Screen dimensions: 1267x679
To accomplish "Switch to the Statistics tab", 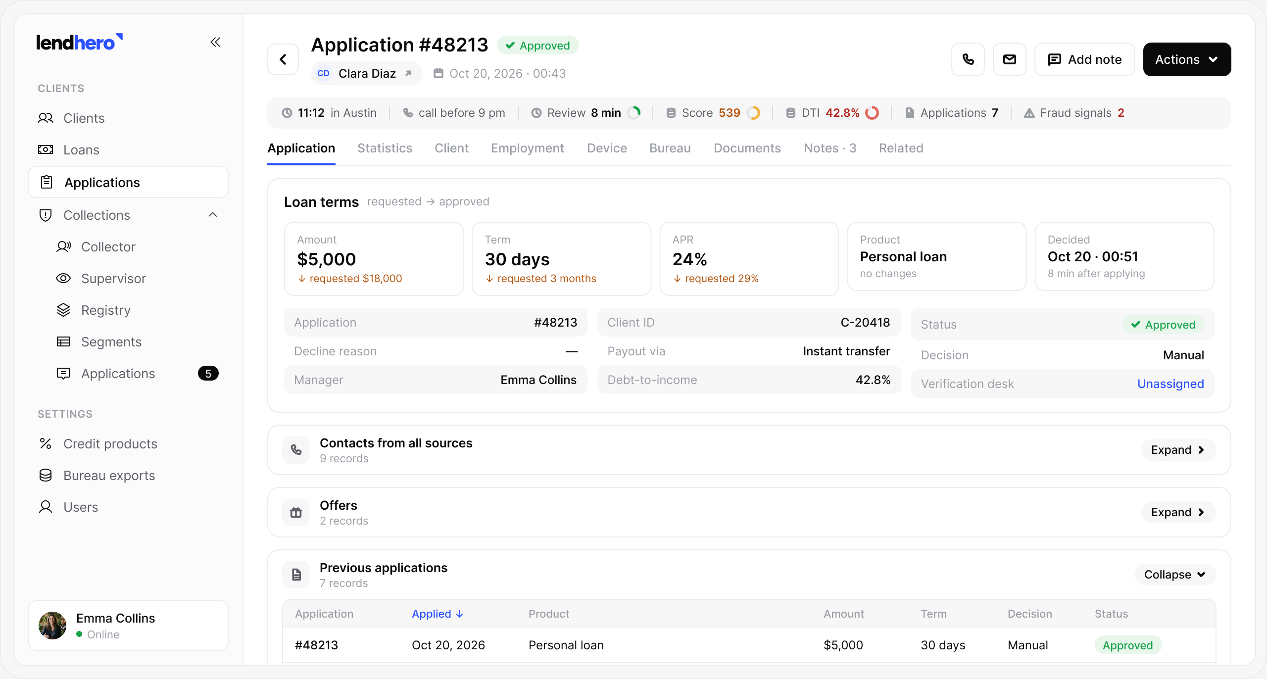I will [x=385, y=148].
